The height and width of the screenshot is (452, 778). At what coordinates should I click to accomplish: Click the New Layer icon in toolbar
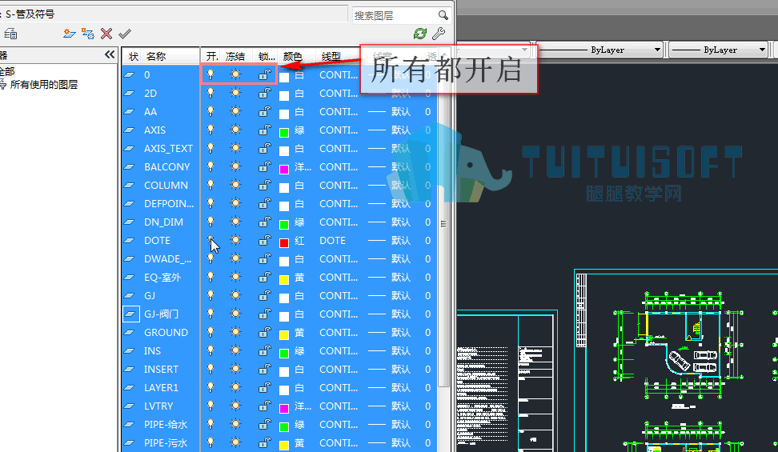[x=69, y=34]
